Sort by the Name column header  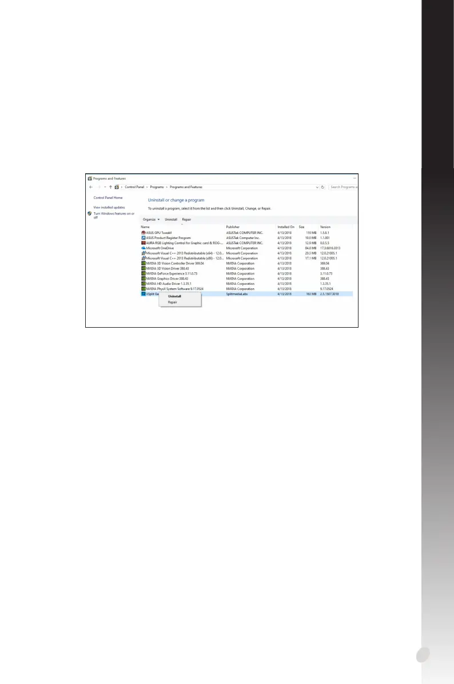(145, 227)
